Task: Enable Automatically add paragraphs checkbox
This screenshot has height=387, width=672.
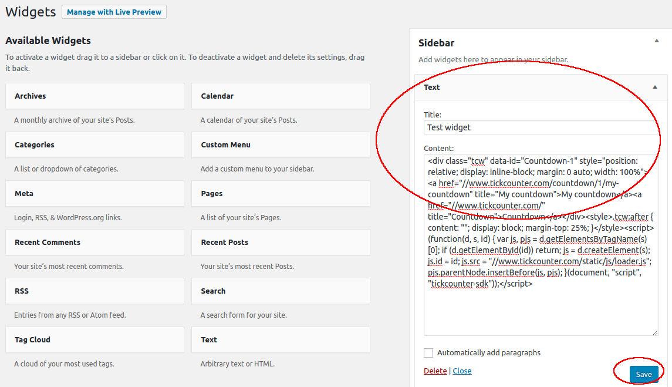Action: click(x=428, y=353)
